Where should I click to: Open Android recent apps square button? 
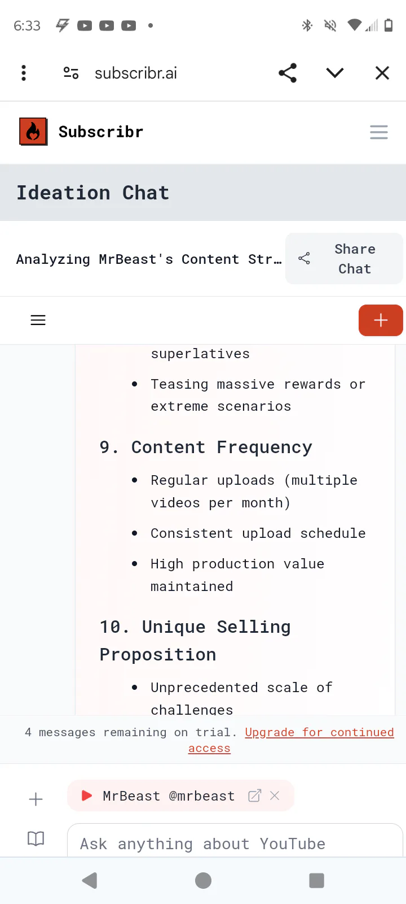[x=317, y=880]
